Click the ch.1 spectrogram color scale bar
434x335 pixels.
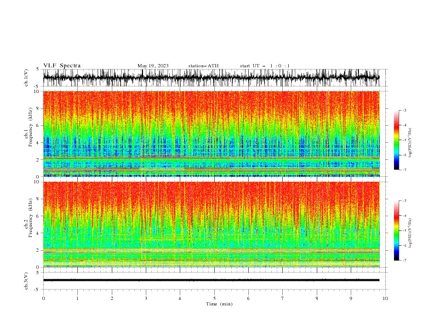[396, 140]
